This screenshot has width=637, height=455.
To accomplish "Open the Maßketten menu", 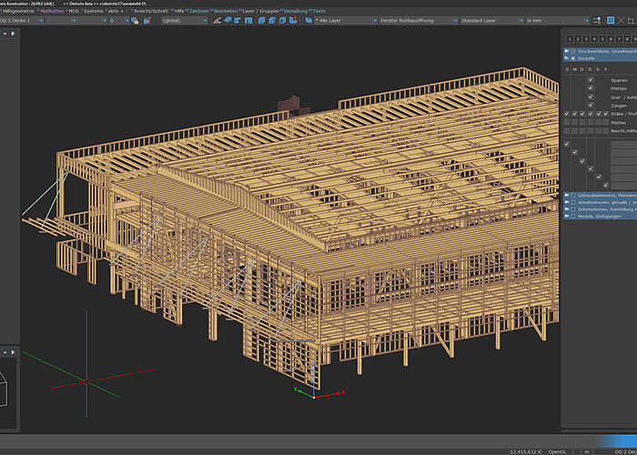I will pos(52,11).
